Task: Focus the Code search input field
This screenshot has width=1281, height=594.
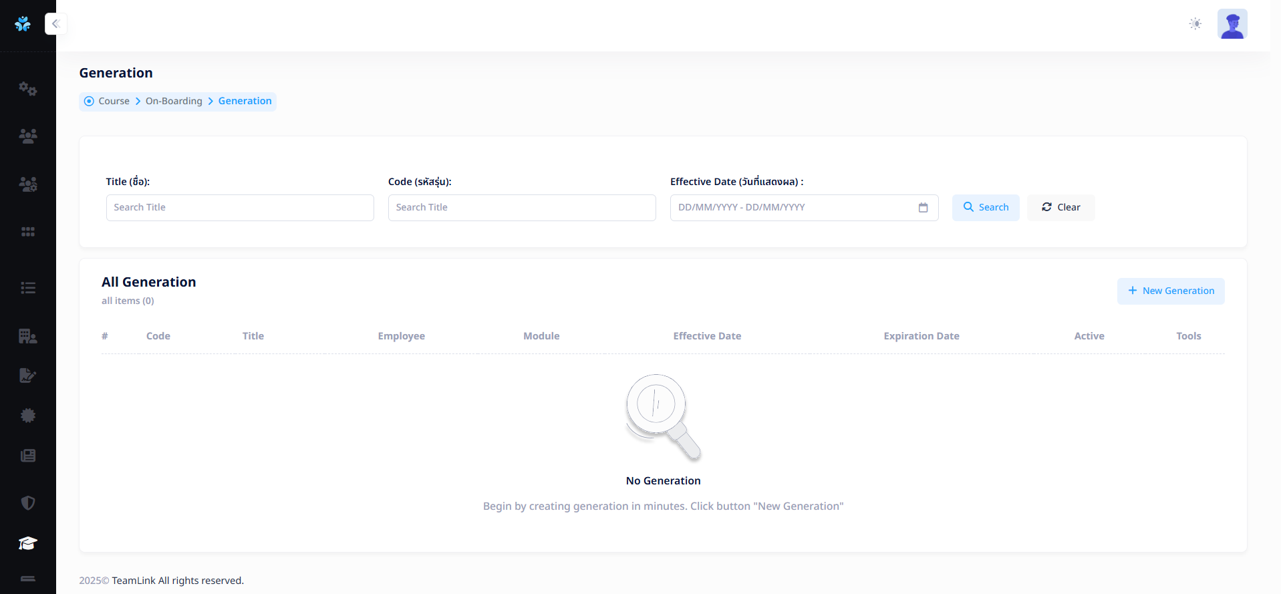Action: click(x=521, y=208)
